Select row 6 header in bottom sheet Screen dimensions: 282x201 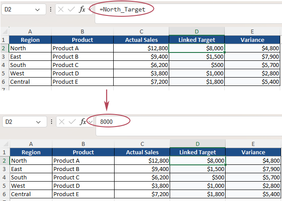click(x=4, y=194)
